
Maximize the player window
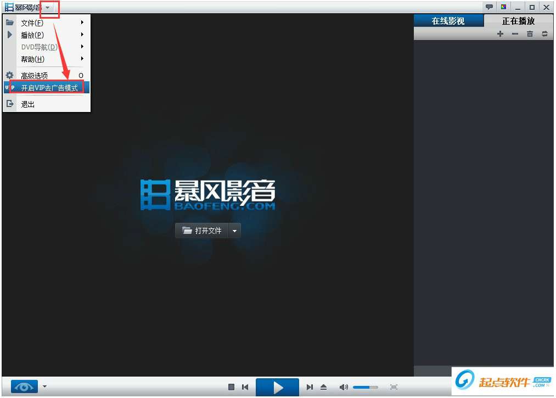point(532,7)
